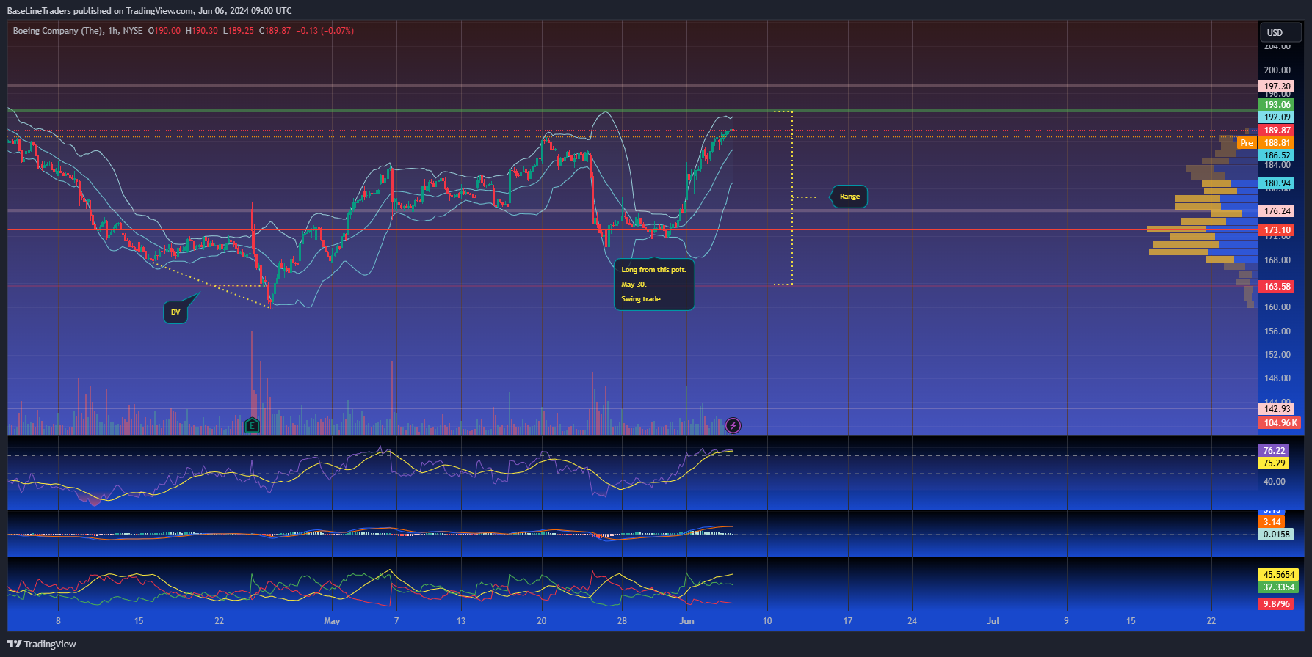This screenshot has height=657, width=1312.
Task: Click the yellow 75.29 indicator label
Action: pyautogui.click(x=1274, y=463)
